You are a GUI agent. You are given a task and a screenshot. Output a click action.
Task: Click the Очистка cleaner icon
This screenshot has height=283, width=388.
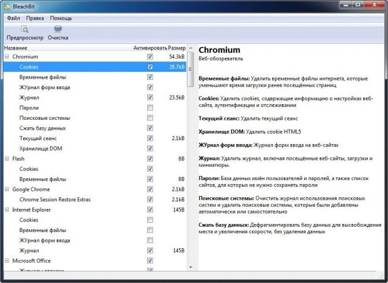click(x=58, y=29)
